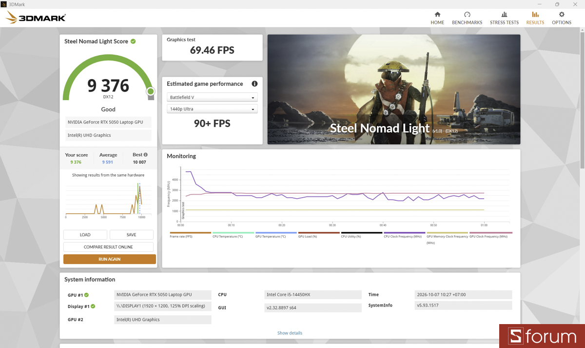Click COMPARE RESULT ONLINE
This screenshot has height=348, width=585.
(x=108, y=247)
